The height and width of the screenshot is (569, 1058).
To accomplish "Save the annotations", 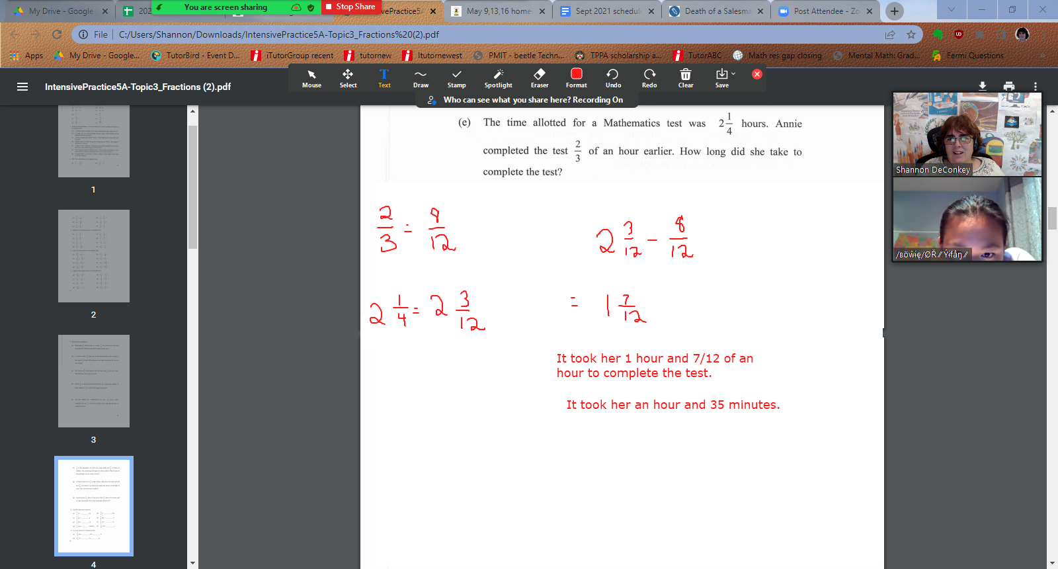I will pyautogui.click(x=721, y=79).
